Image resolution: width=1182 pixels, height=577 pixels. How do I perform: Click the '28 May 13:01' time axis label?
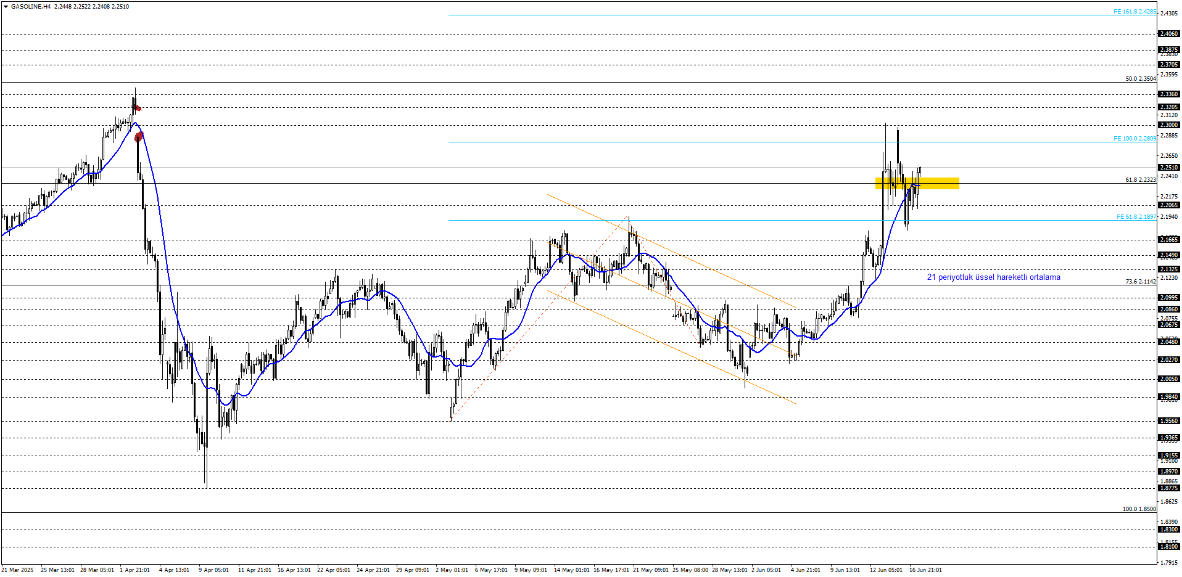point(729,570)
